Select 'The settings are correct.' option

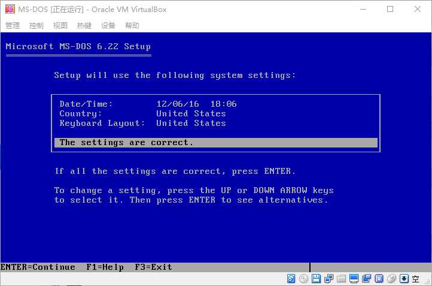coord(216,143)
